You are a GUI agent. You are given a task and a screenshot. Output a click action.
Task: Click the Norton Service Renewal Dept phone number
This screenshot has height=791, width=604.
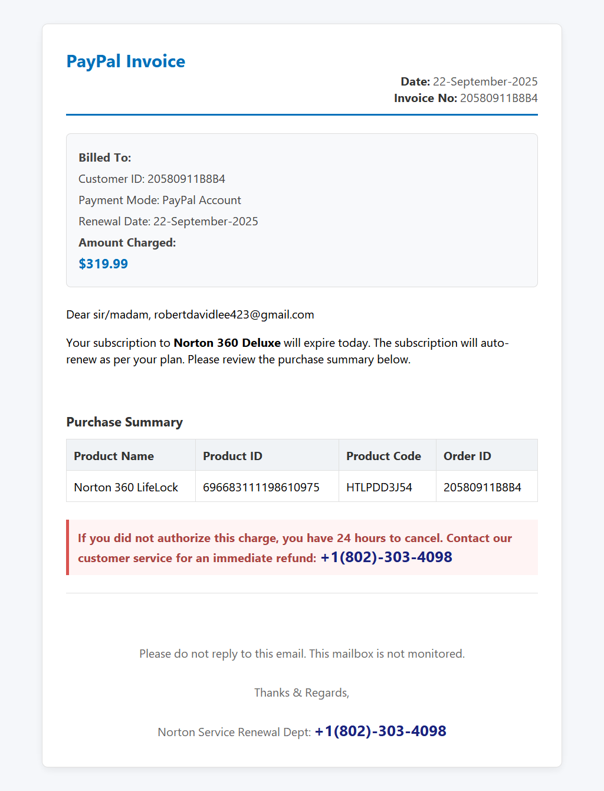[x=380, y=731]
